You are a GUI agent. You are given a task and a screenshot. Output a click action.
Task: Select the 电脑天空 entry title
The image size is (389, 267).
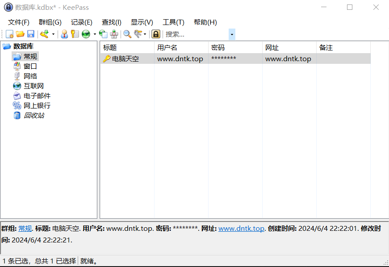point(125,59)
